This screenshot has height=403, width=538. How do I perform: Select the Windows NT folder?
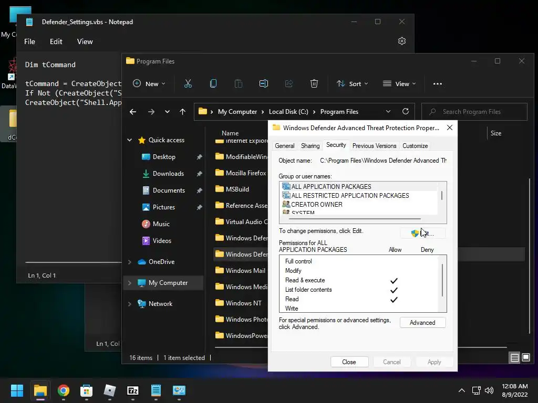click(238, 303)
